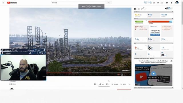Go to YouTube Premium home logo
This screenshot has height=103, width=183.
tap(12, 3)
